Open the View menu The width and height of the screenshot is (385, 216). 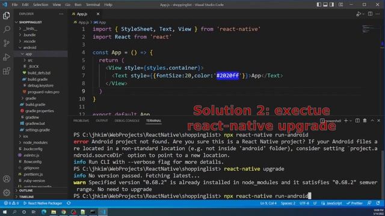pos(57,5)
